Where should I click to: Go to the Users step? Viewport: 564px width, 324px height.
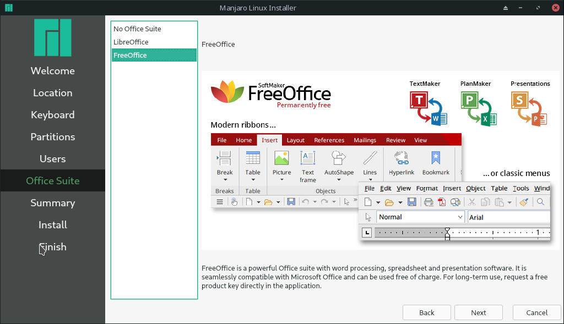(52, 159)
